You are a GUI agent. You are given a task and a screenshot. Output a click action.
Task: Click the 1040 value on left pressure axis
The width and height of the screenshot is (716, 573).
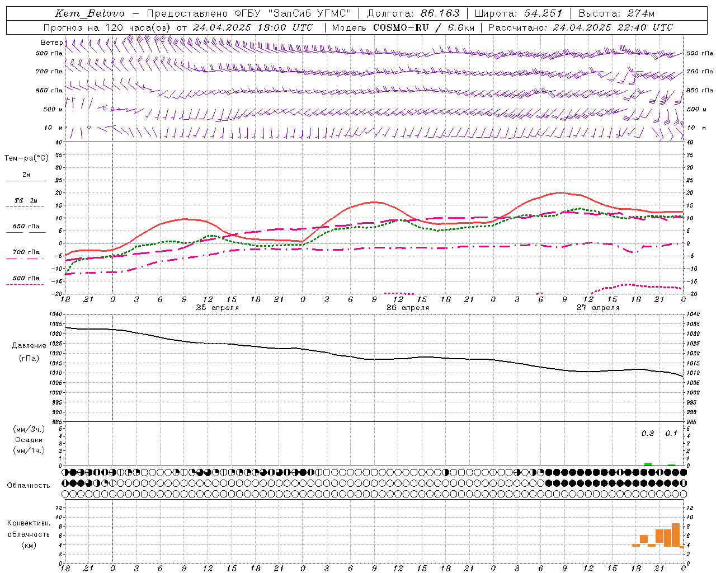(x=55, y=314)
